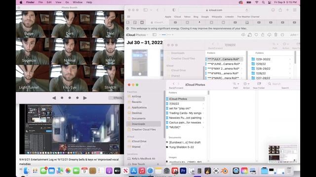Image resolution: width=316 pixels, height=177 pixels.
Task: Open the Finder menu in menu bar
Action: click(30, 2)
